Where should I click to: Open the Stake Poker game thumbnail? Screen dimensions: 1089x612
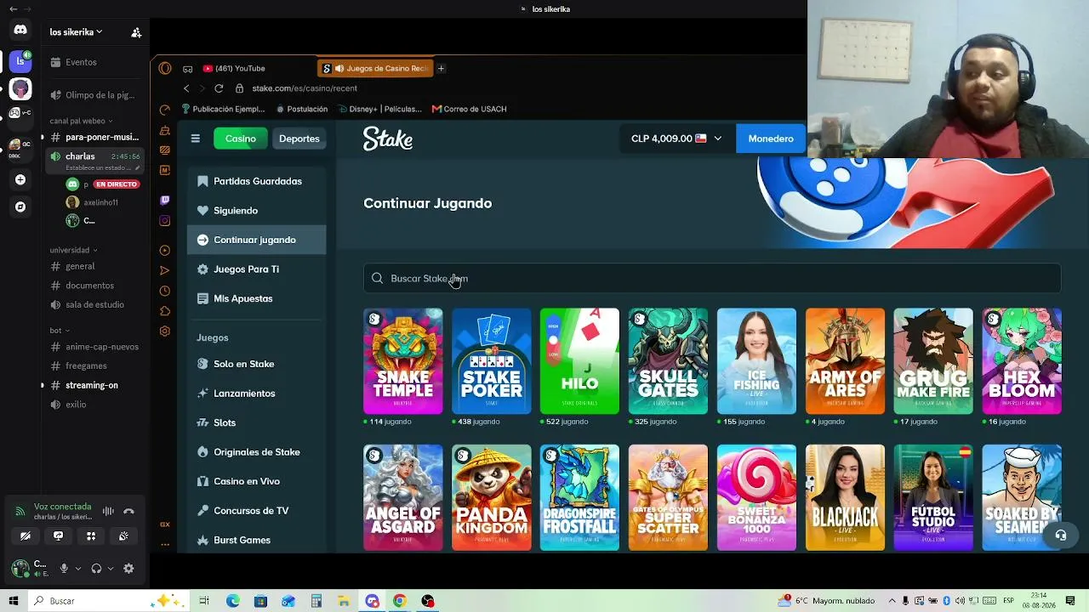click(x=492, y=361)
